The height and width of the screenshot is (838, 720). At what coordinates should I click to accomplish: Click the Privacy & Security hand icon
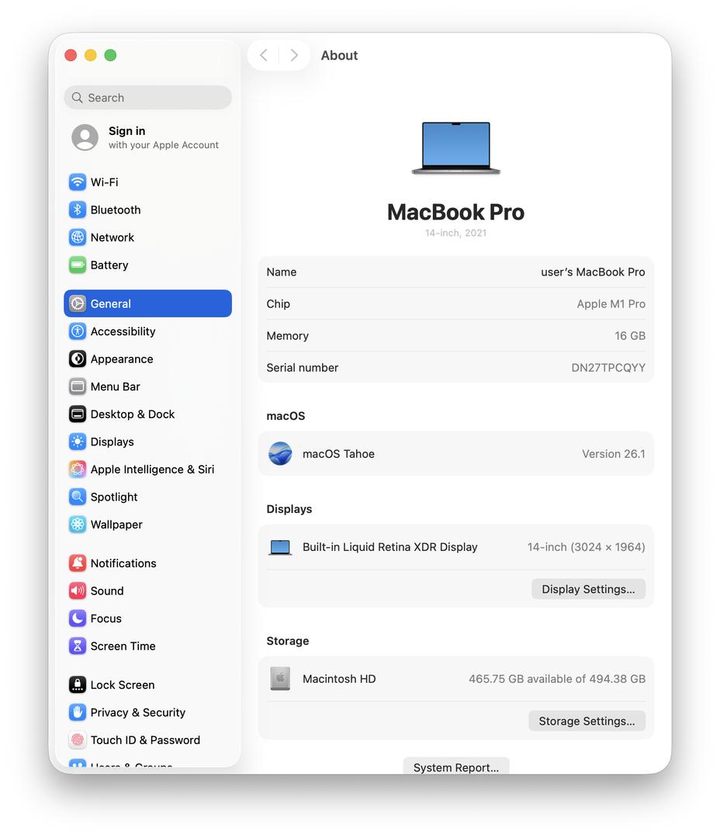coord(78,712)
